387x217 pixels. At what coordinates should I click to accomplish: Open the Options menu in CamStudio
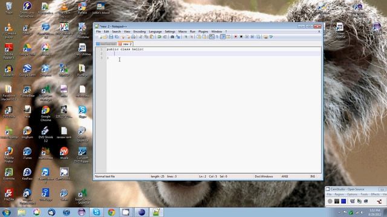352,194
